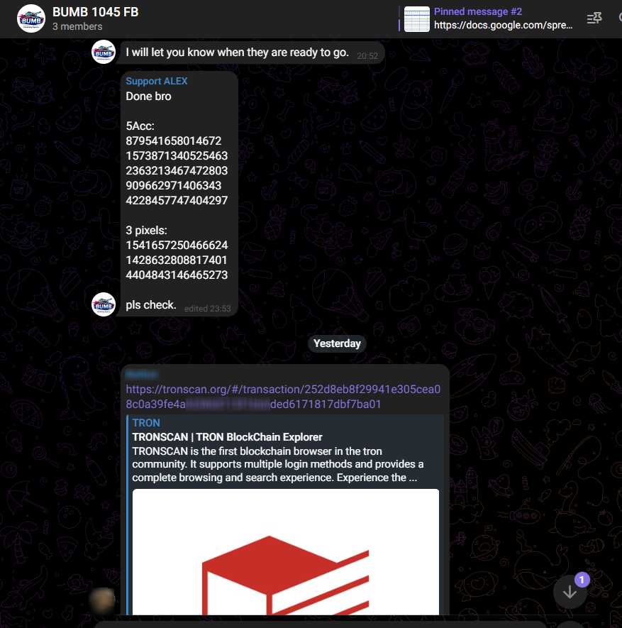Click the TRONSCAN | TRON BlockChain Explorer title
622x628 pixels.
tap(227, 437)
